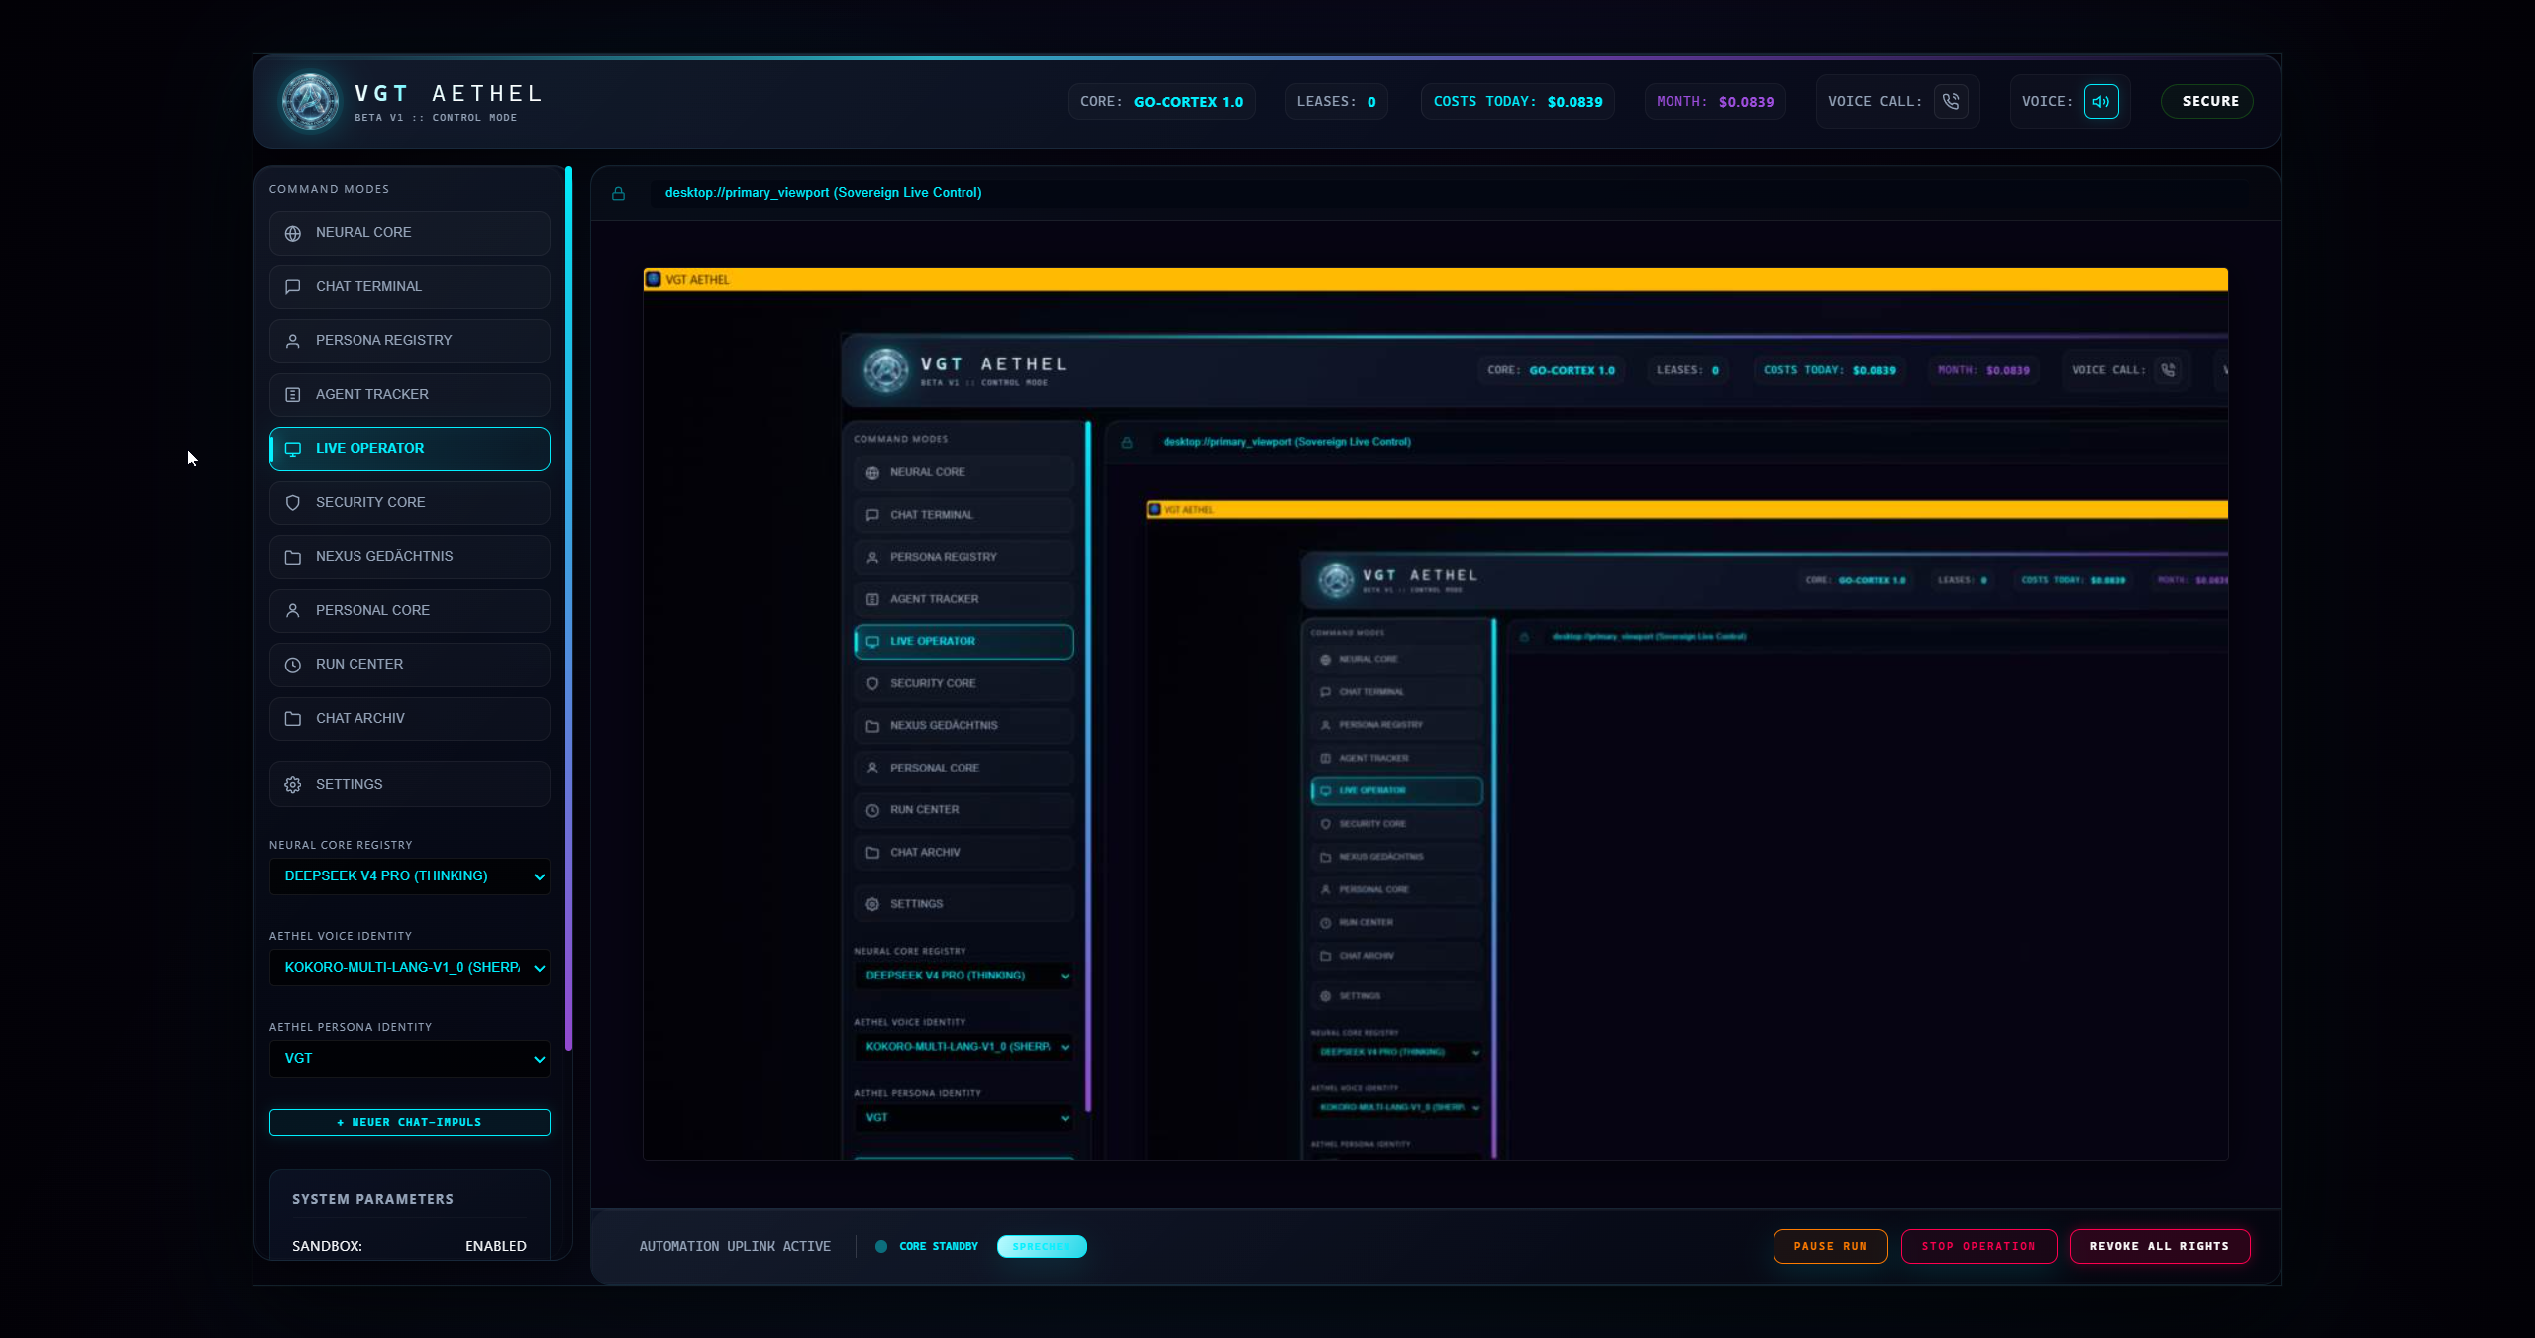The width and height of the screenshot is (2535, 1338).
Task: Toggle the voice speaker icon in header
Action: (2101, 101)
